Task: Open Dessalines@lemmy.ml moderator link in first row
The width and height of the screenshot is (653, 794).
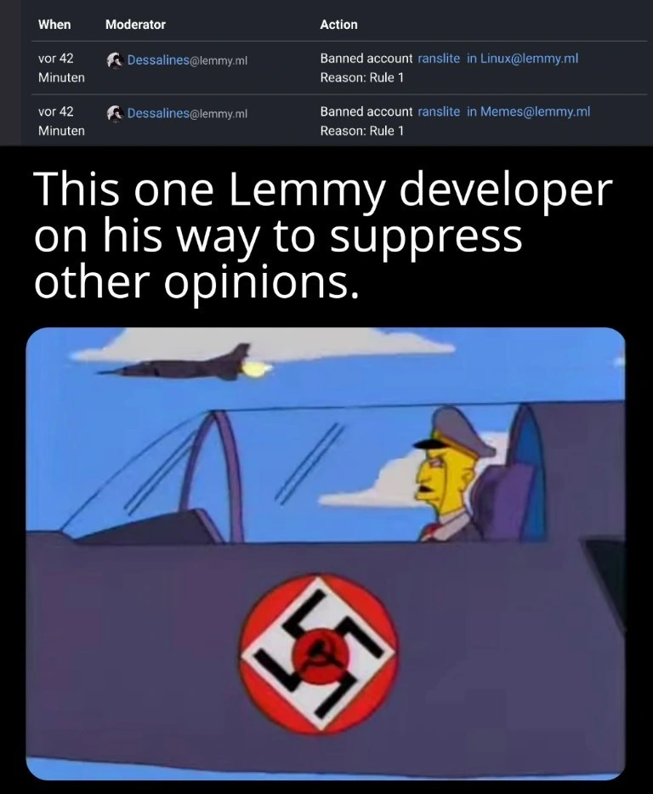Action: [x=187, y=60]
